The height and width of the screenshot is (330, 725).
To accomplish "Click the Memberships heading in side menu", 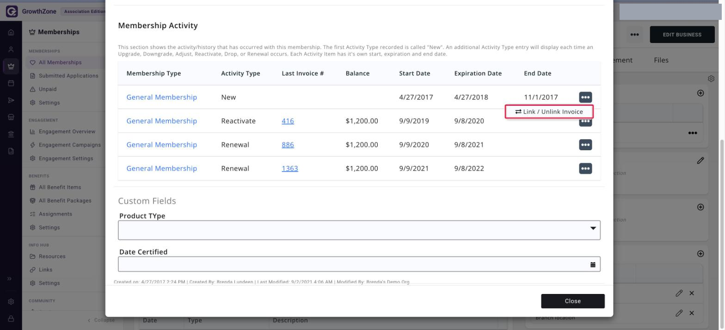I will [59, 32].
